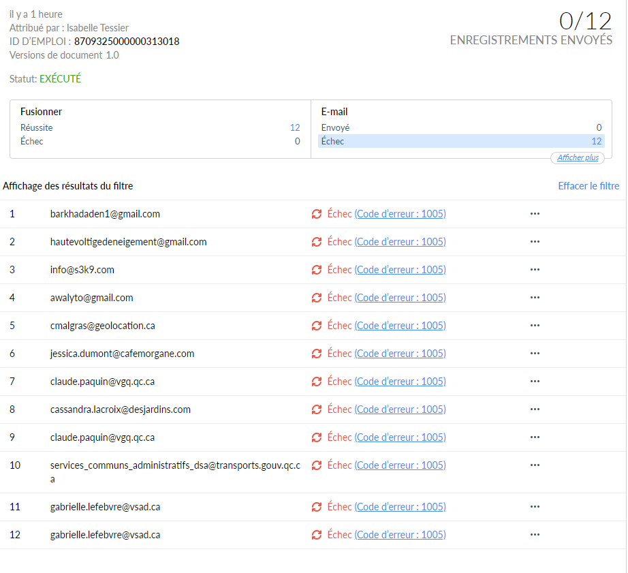Retry email to cassandra.lacroix@desjardins.com
628x573 pixels.
coord(316,409)
